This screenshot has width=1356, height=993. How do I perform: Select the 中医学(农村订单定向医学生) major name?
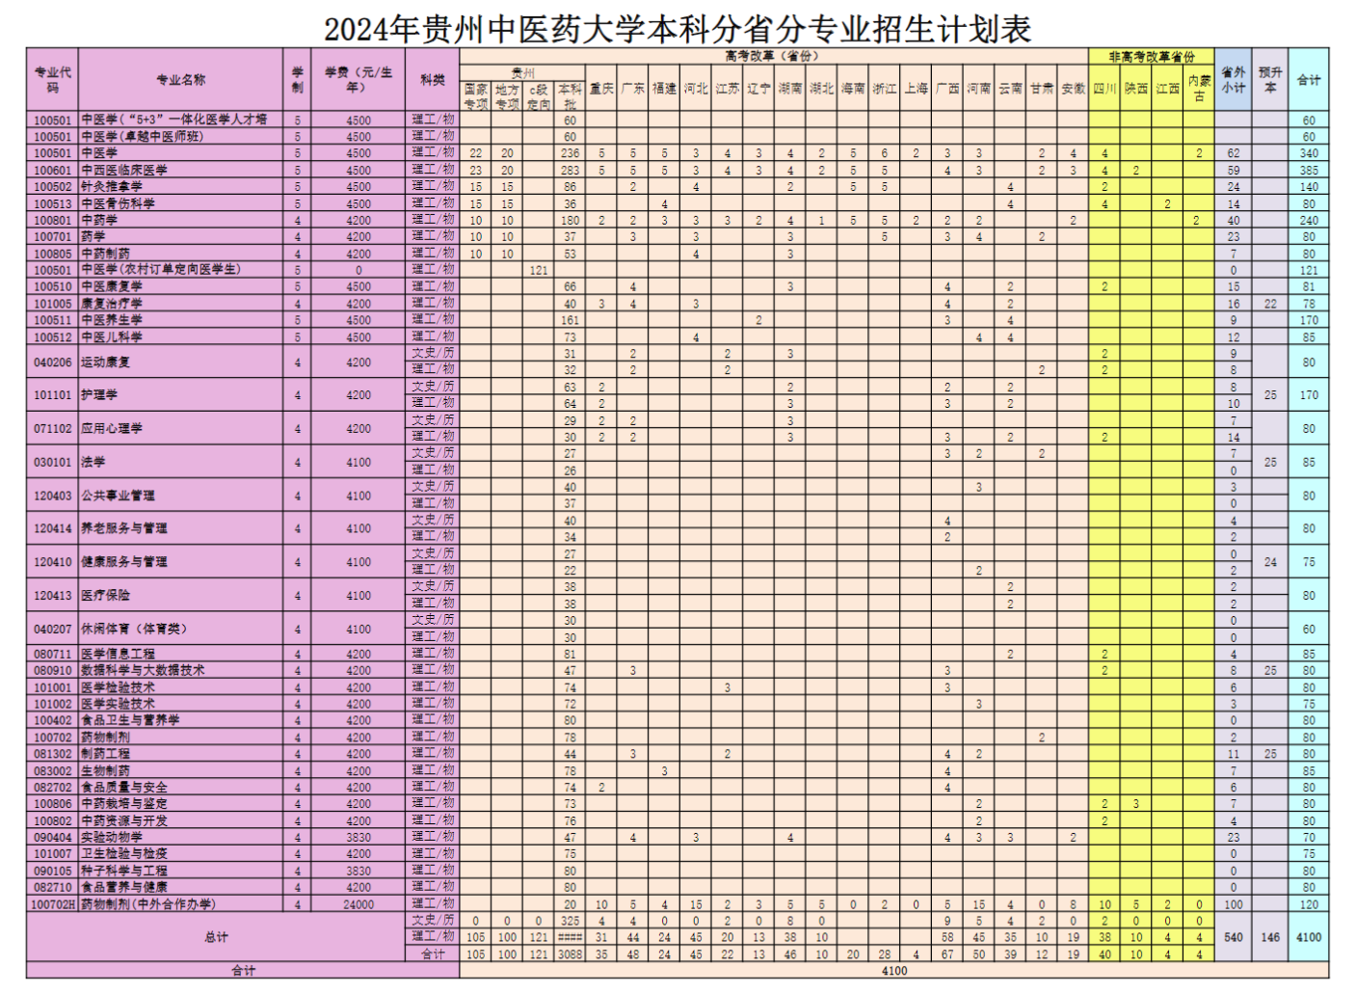(x=161, y=270)
